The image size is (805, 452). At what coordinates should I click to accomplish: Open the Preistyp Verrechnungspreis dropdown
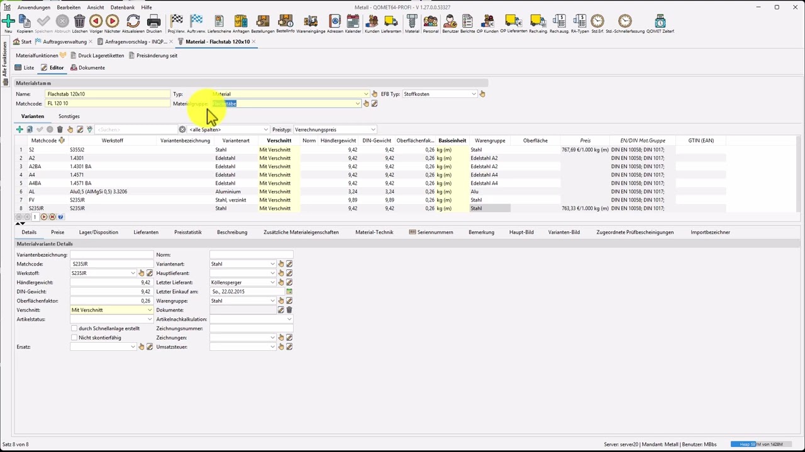373,129
